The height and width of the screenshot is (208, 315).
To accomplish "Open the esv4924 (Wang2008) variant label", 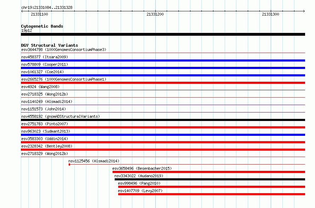I will (40, 87).
